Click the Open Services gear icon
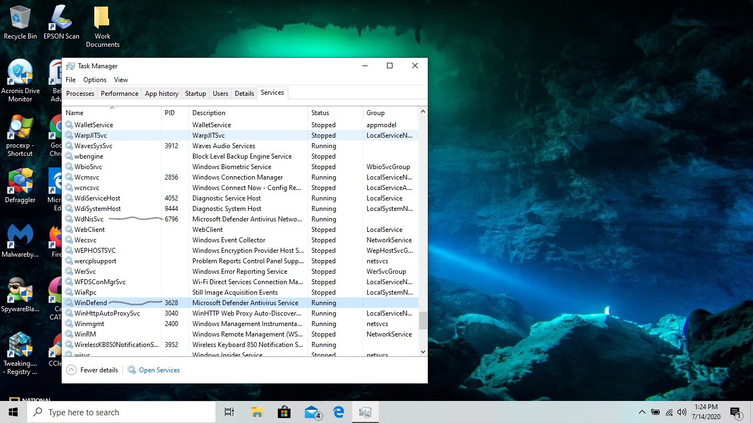 pyautogui.click(x=132, y=370)
